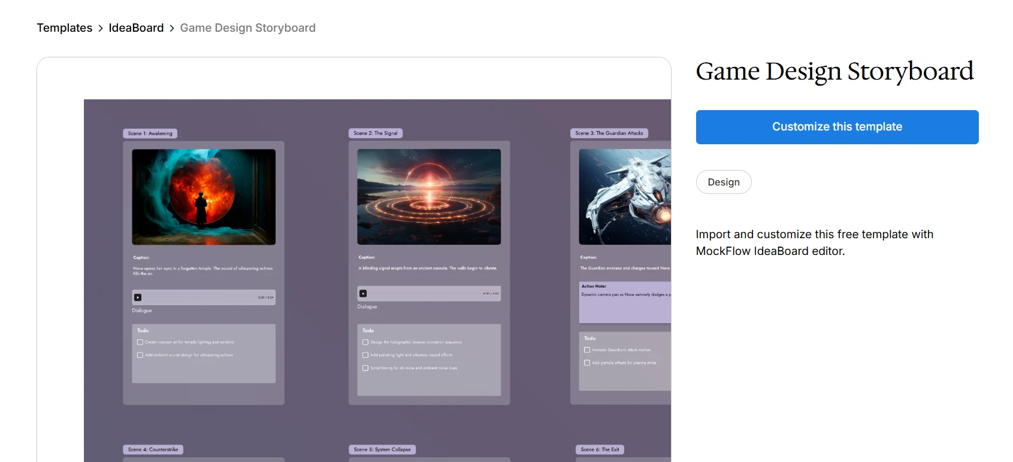Check 'Add ambient sound design for whispering echoes'
This screenshot has height=462, width=1013.
(140, 355)
